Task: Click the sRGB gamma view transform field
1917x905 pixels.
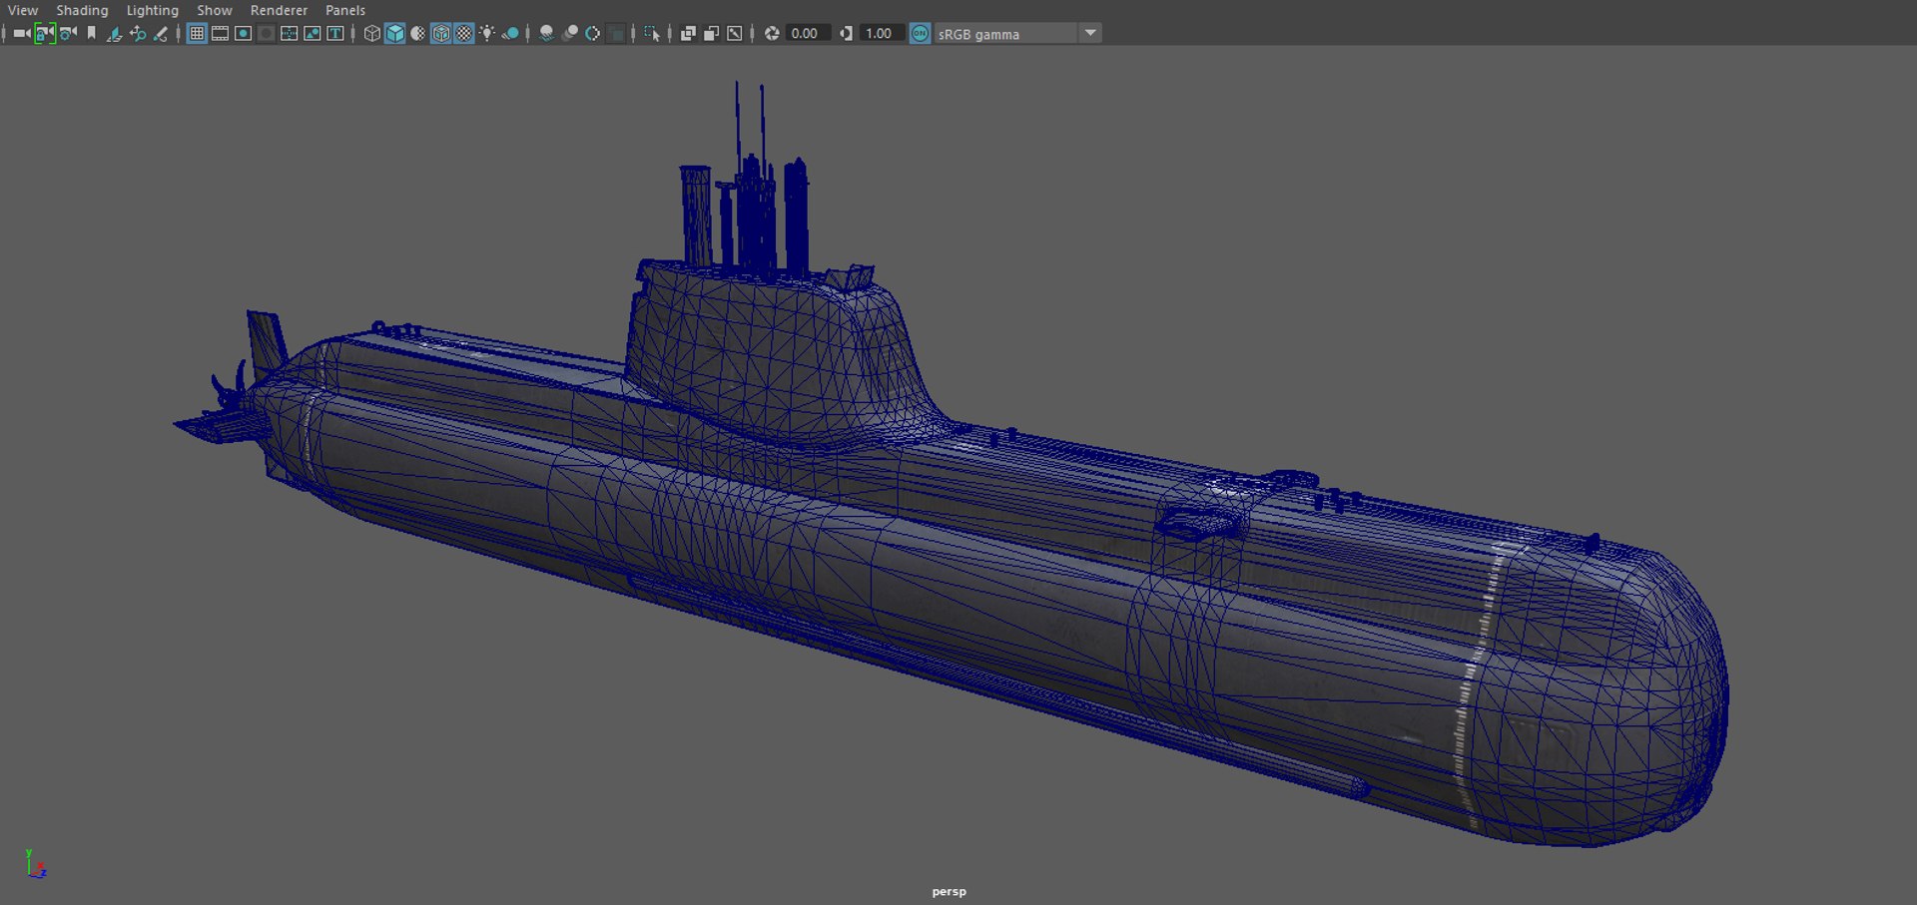Action: coord(1005,33)
